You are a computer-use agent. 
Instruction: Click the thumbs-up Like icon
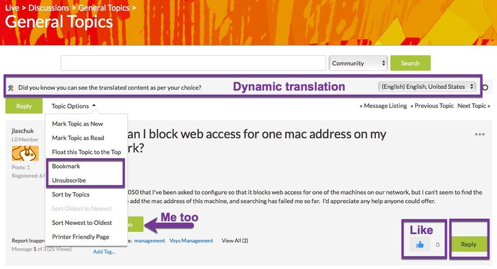point(420,244)
